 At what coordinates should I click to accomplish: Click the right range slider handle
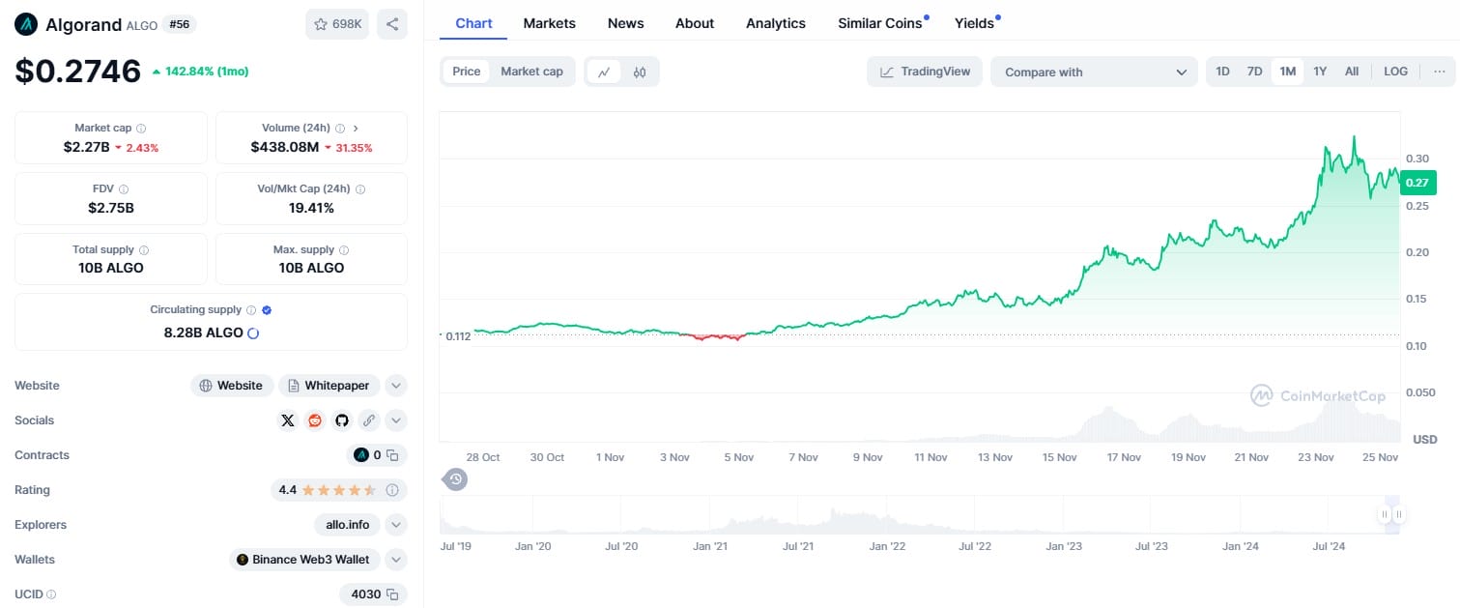(x=1398, y=514)
